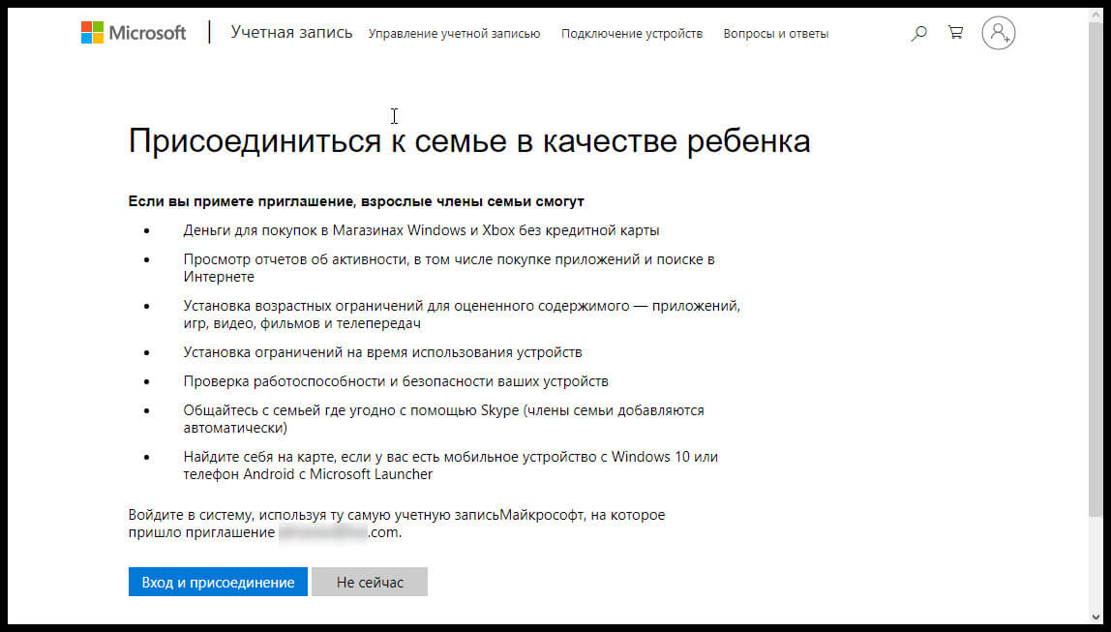
Task: Click the Вход и присоединение button
Action: point(219,582)
